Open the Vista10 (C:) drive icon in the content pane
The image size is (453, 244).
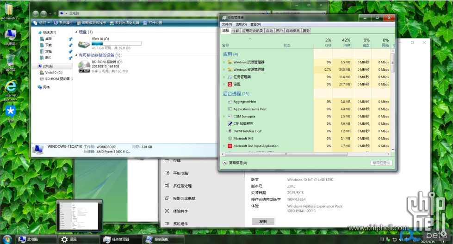84,44
